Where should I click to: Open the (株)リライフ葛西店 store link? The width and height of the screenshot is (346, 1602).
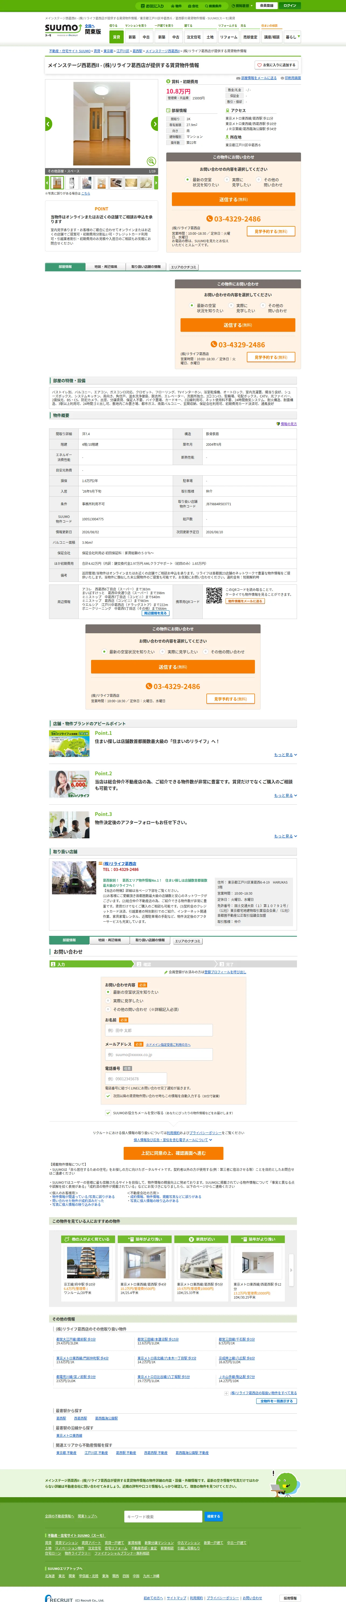(x=119, y=864)
